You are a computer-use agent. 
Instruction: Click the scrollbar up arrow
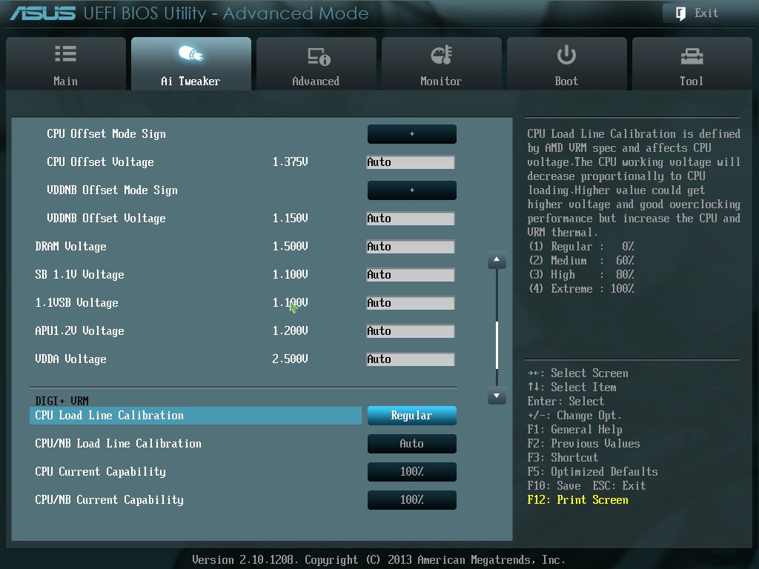tap(497, 260)
